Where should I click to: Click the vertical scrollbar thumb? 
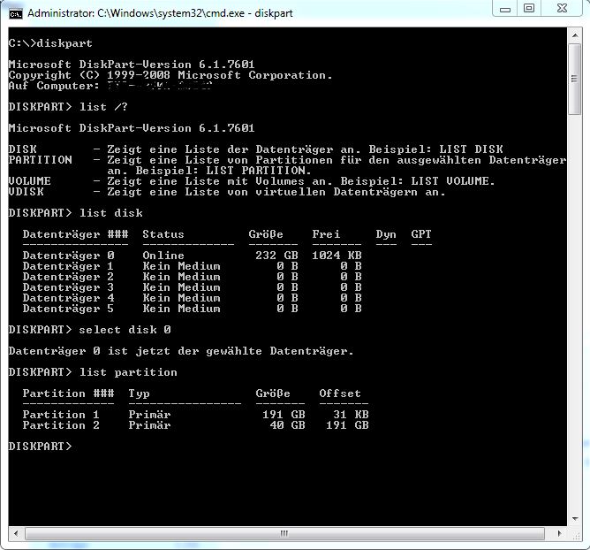(x=575, y=80)
